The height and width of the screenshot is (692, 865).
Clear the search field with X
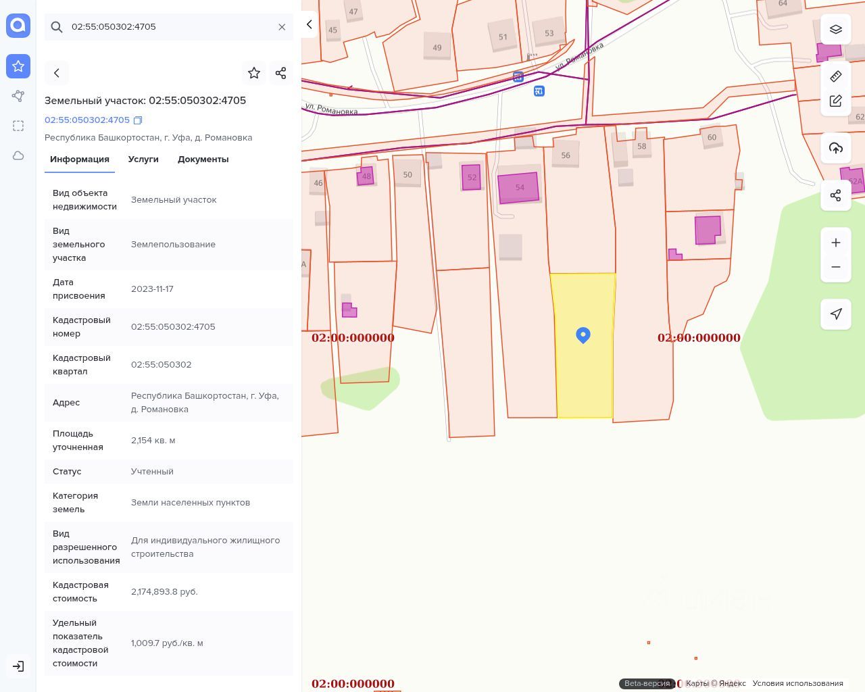click(x=282, y=27)
